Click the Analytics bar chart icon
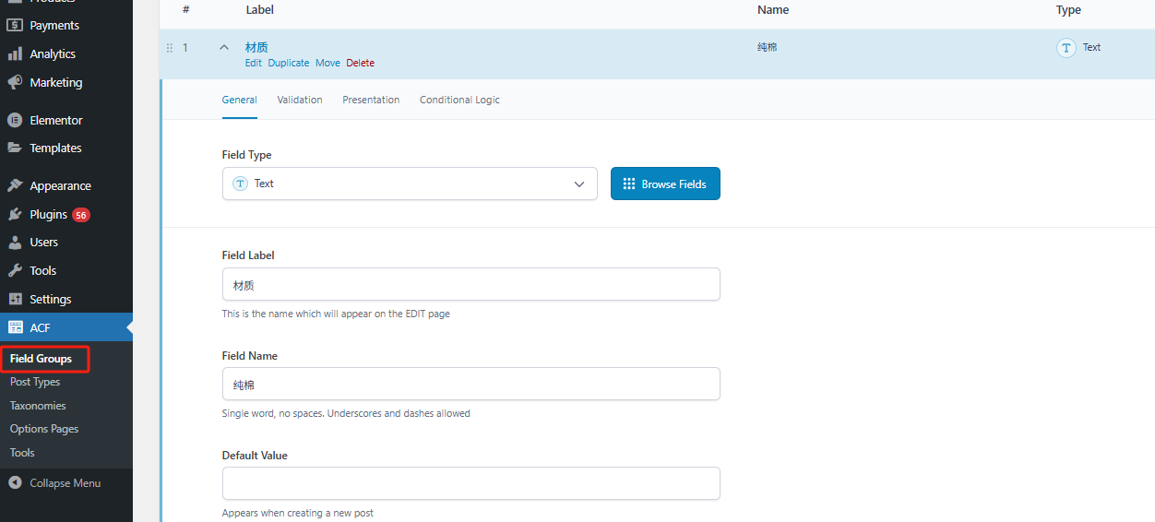1155x522 pixels. coord(15,53)
